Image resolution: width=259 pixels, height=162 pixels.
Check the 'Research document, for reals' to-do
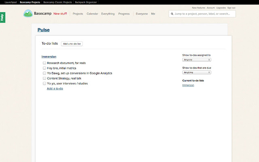[x=44, y=63]
